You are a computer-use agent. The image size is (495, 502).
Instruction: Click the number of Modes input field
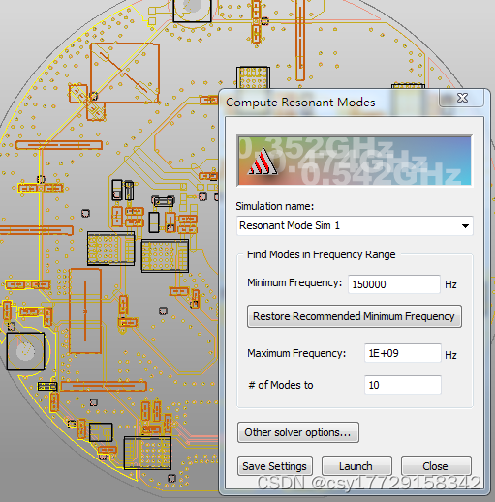point(403,385)
